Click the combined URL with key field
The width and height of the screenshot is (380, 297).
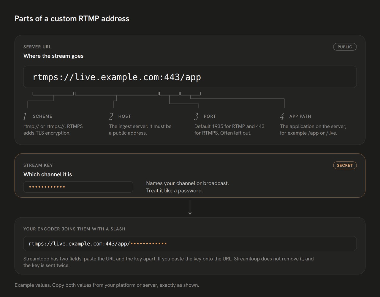[x=190, y=243]
